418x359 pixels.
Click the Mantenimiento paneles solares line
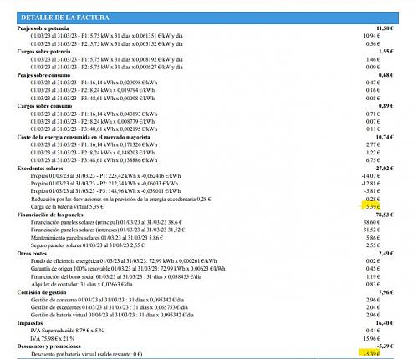97,238
